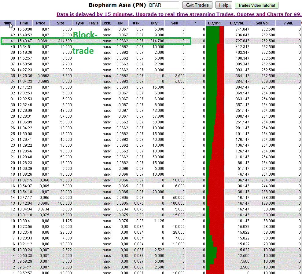Click the Bid column header
The width and height of the screenshot is (302, 274).
tap(120, 23)
